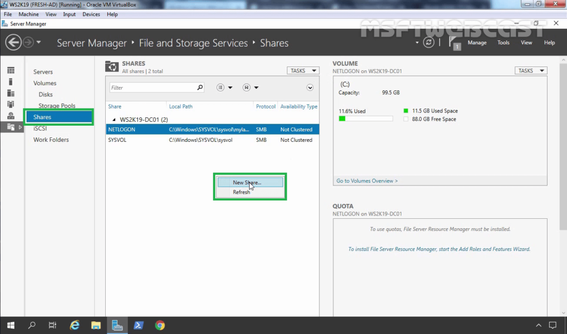Viewport: 567px width, 334px height.
Task: Select Shares in the navigation pane
Action: [59, 117]
